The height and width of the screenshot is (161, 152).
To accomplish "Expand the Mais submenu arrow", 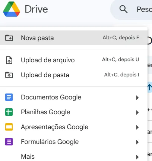I will click(x=137, y=157).
